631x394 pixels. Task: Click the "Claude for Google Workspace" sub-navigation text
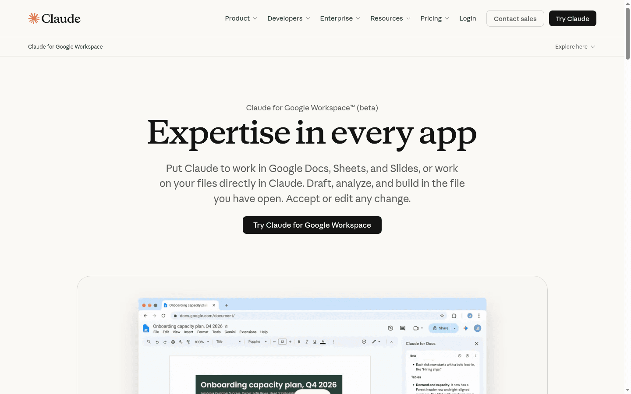pos(65,47)
